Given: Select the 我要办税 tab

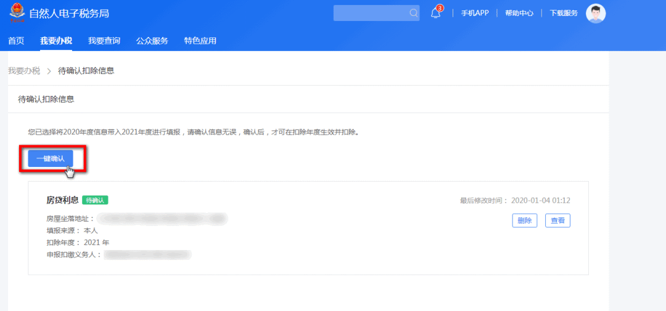Looking at the screenshot, I should point(56,41).
